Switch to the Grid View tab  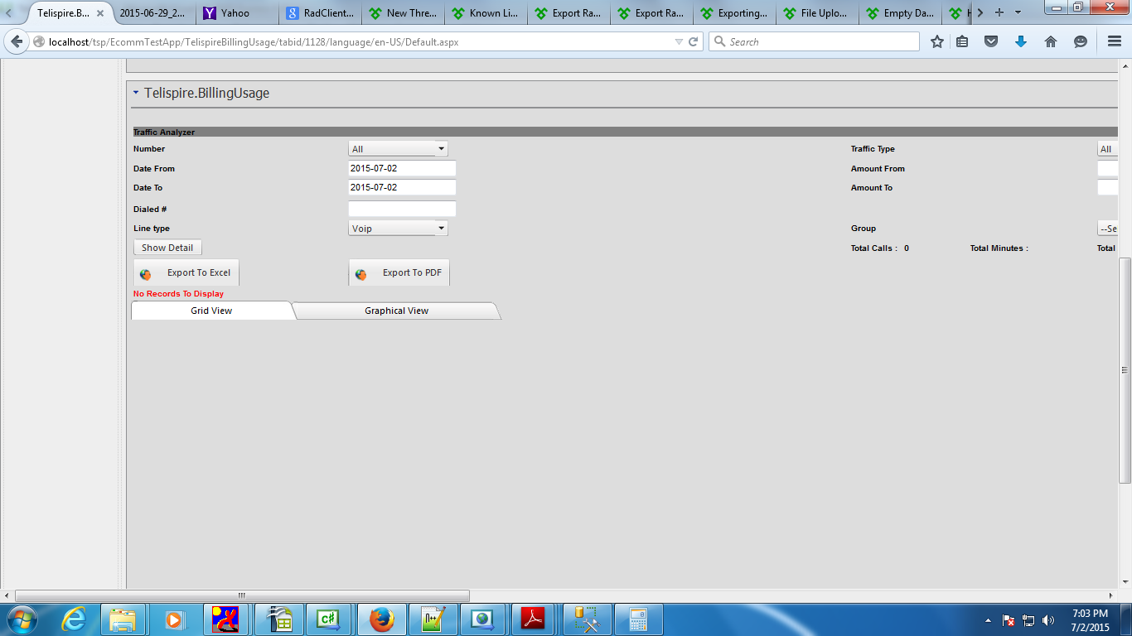[x=211, y=311]
